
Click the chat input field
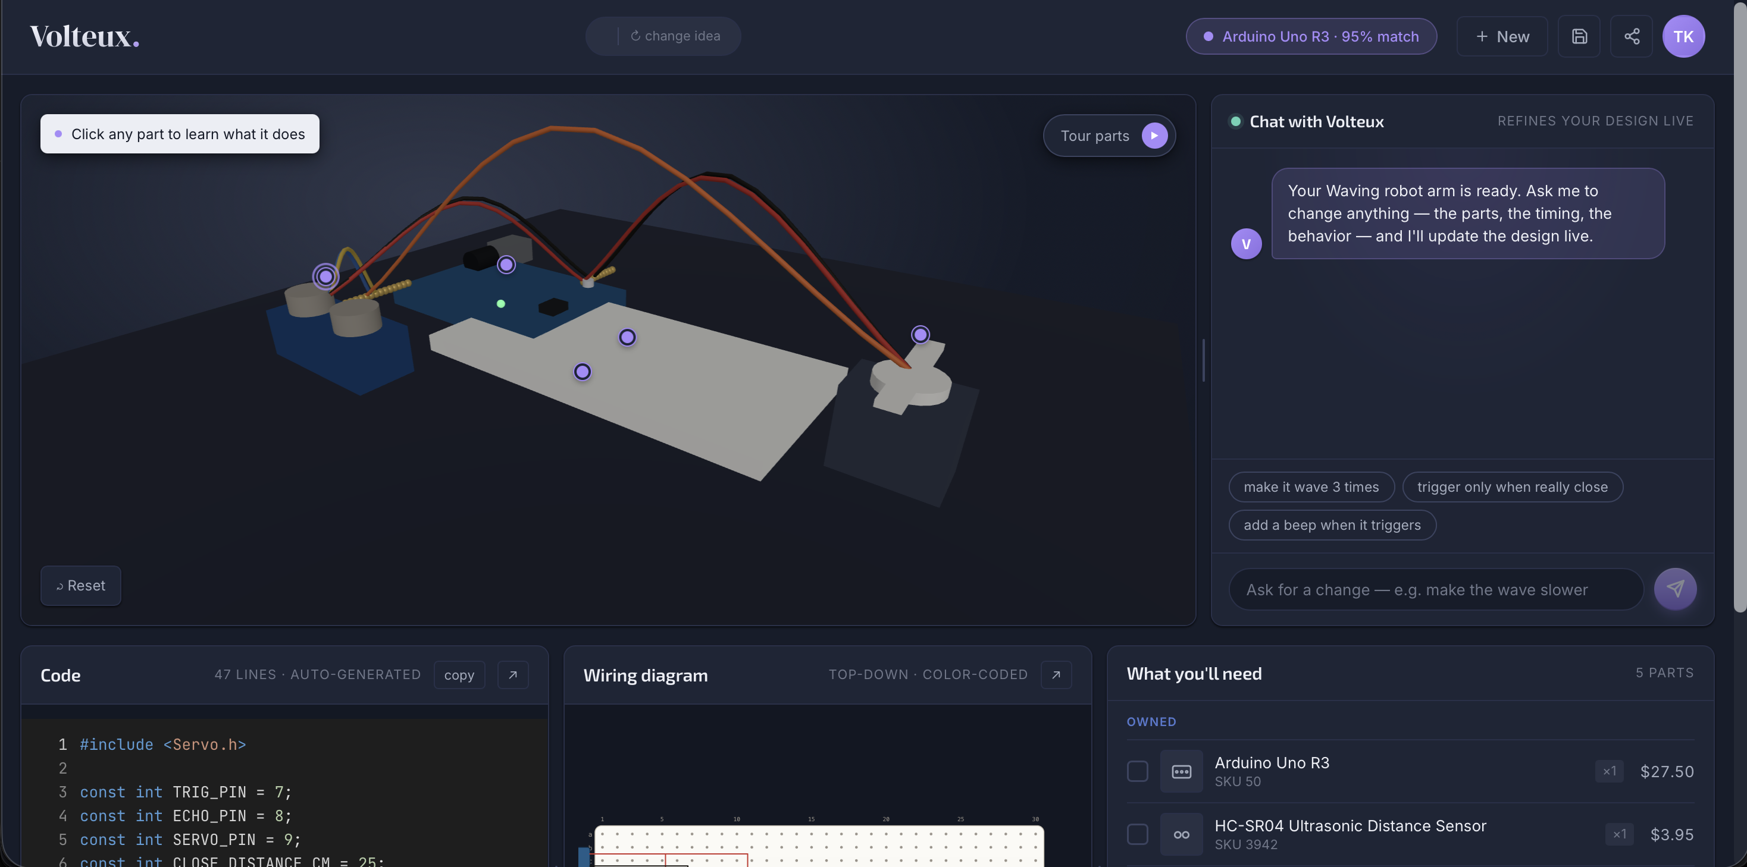coord(1435,589)
